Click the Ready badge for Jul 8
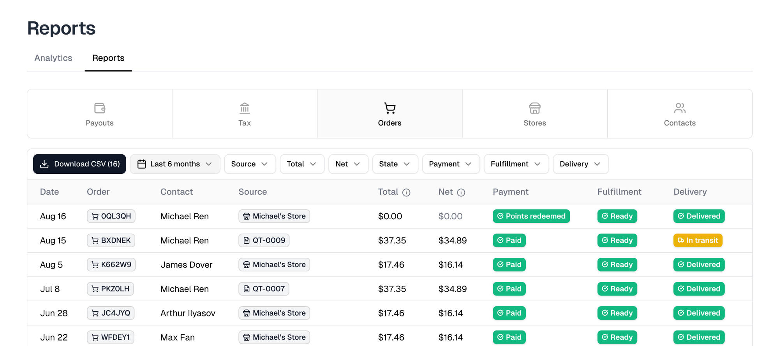 pos(617,289)
